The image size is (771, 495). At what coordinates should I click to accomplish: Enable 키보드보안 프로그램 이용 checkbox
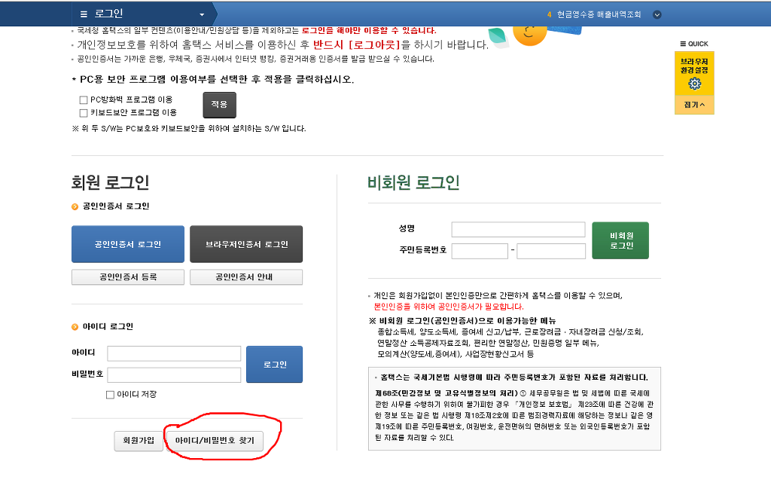point(84,113)
